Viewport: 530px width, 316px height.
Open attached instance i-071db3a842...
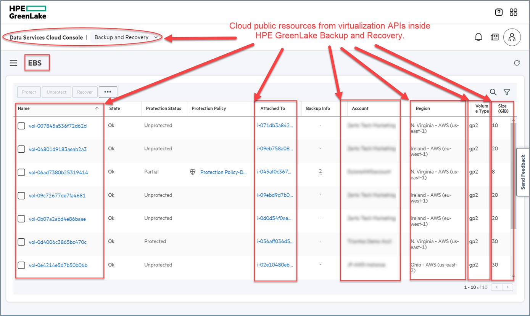[x=275, y=126]
